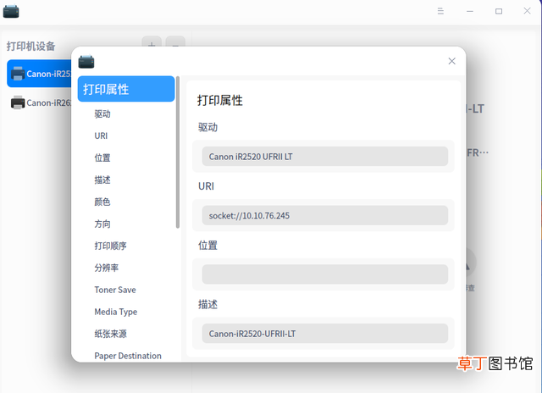Image resolution: width=542 pixels, height=393 pixels.
Task: Open the main window hamburger menu
Action: coord(440,11)
